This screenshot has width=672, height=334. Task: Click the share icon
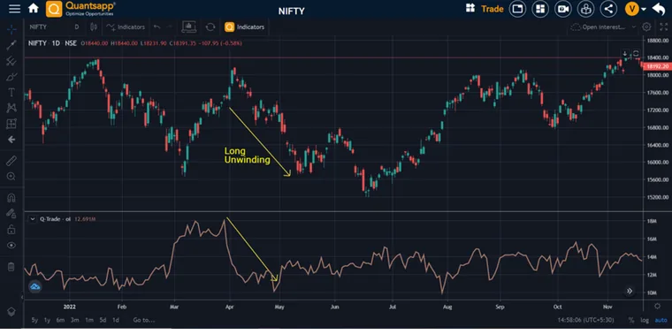coord(608,9)
